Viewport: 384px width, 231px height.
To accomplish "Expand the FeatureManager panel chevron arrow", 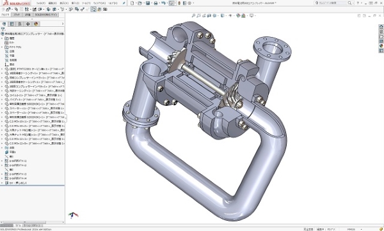I will pyautogui.click(x=63, y=24).
